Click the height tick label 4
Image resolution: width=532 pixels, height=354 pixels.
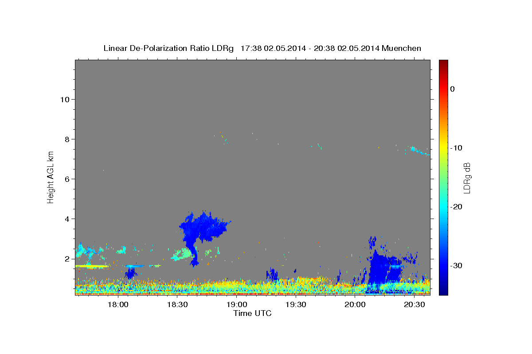(x=66, y=219)
